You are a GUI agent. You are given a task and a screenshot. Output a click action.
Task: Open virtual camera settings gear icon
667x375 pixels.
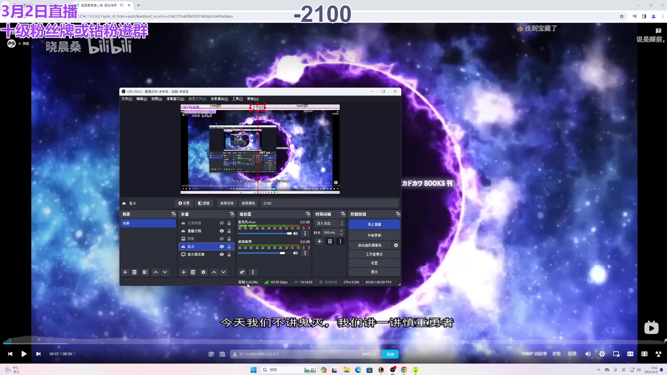396,245
